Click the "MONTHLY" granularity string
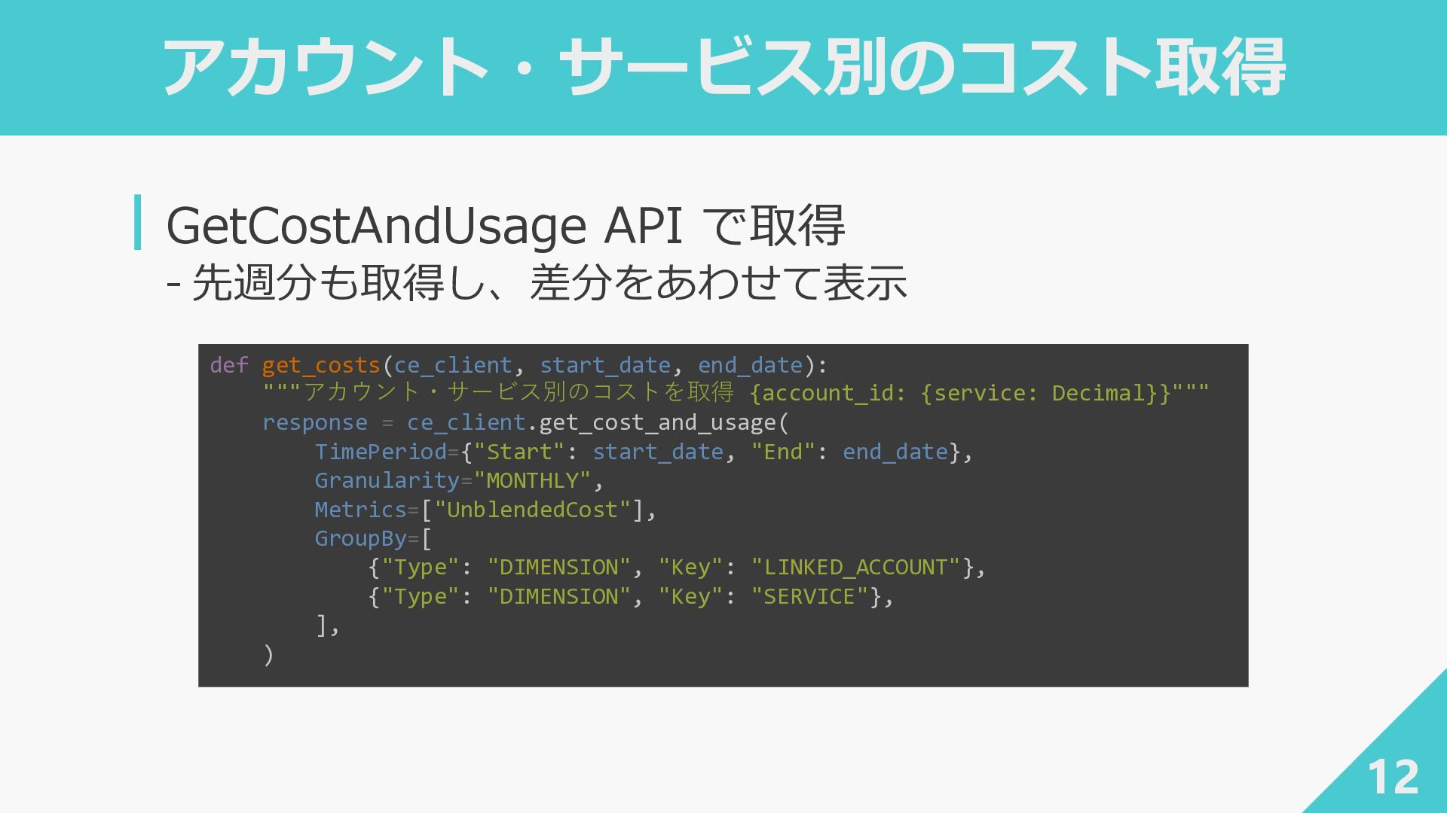 coord(532,480)
